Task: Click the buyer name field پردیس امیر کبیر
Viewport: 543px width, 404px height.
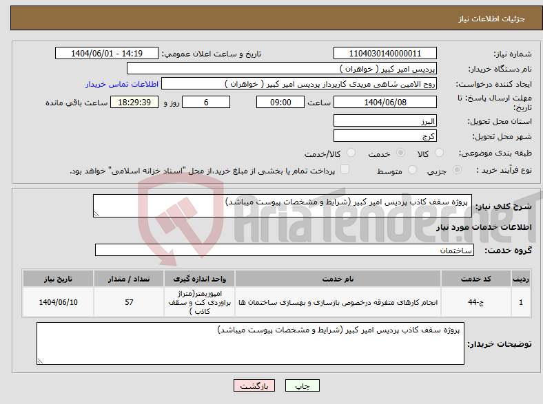Action: 282,69
